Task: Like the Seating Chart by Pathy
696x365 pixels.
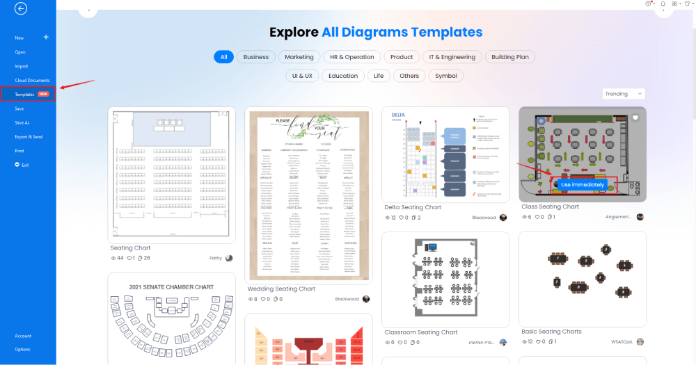Action: 129,258
